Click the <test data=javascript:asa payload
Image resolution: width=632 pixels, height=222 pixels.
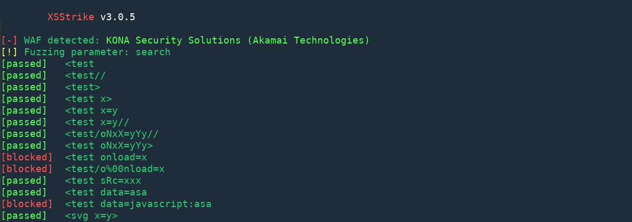tap(138, 204)
